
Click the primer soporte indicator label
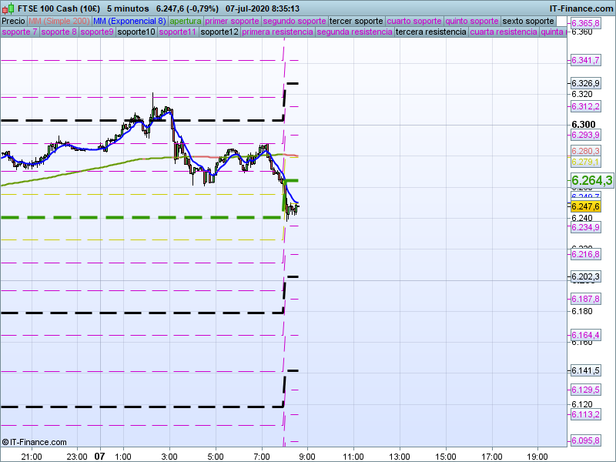coord(233,21)
